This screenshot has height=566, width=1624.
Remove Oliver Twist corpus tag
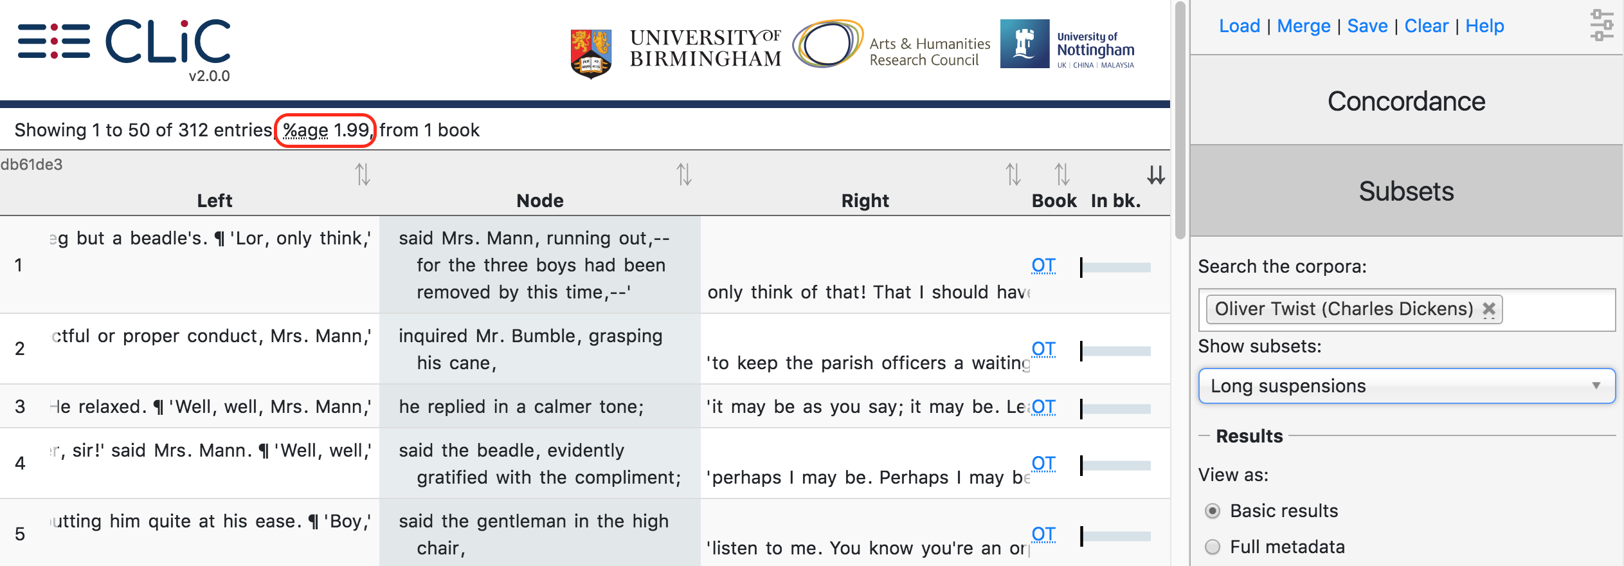(1489, 309)
